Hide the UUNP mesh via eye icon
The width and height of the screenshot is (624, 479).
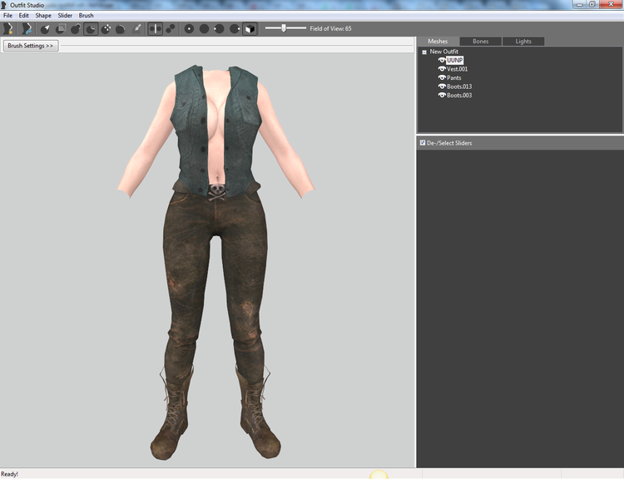[x=442, y=60]
